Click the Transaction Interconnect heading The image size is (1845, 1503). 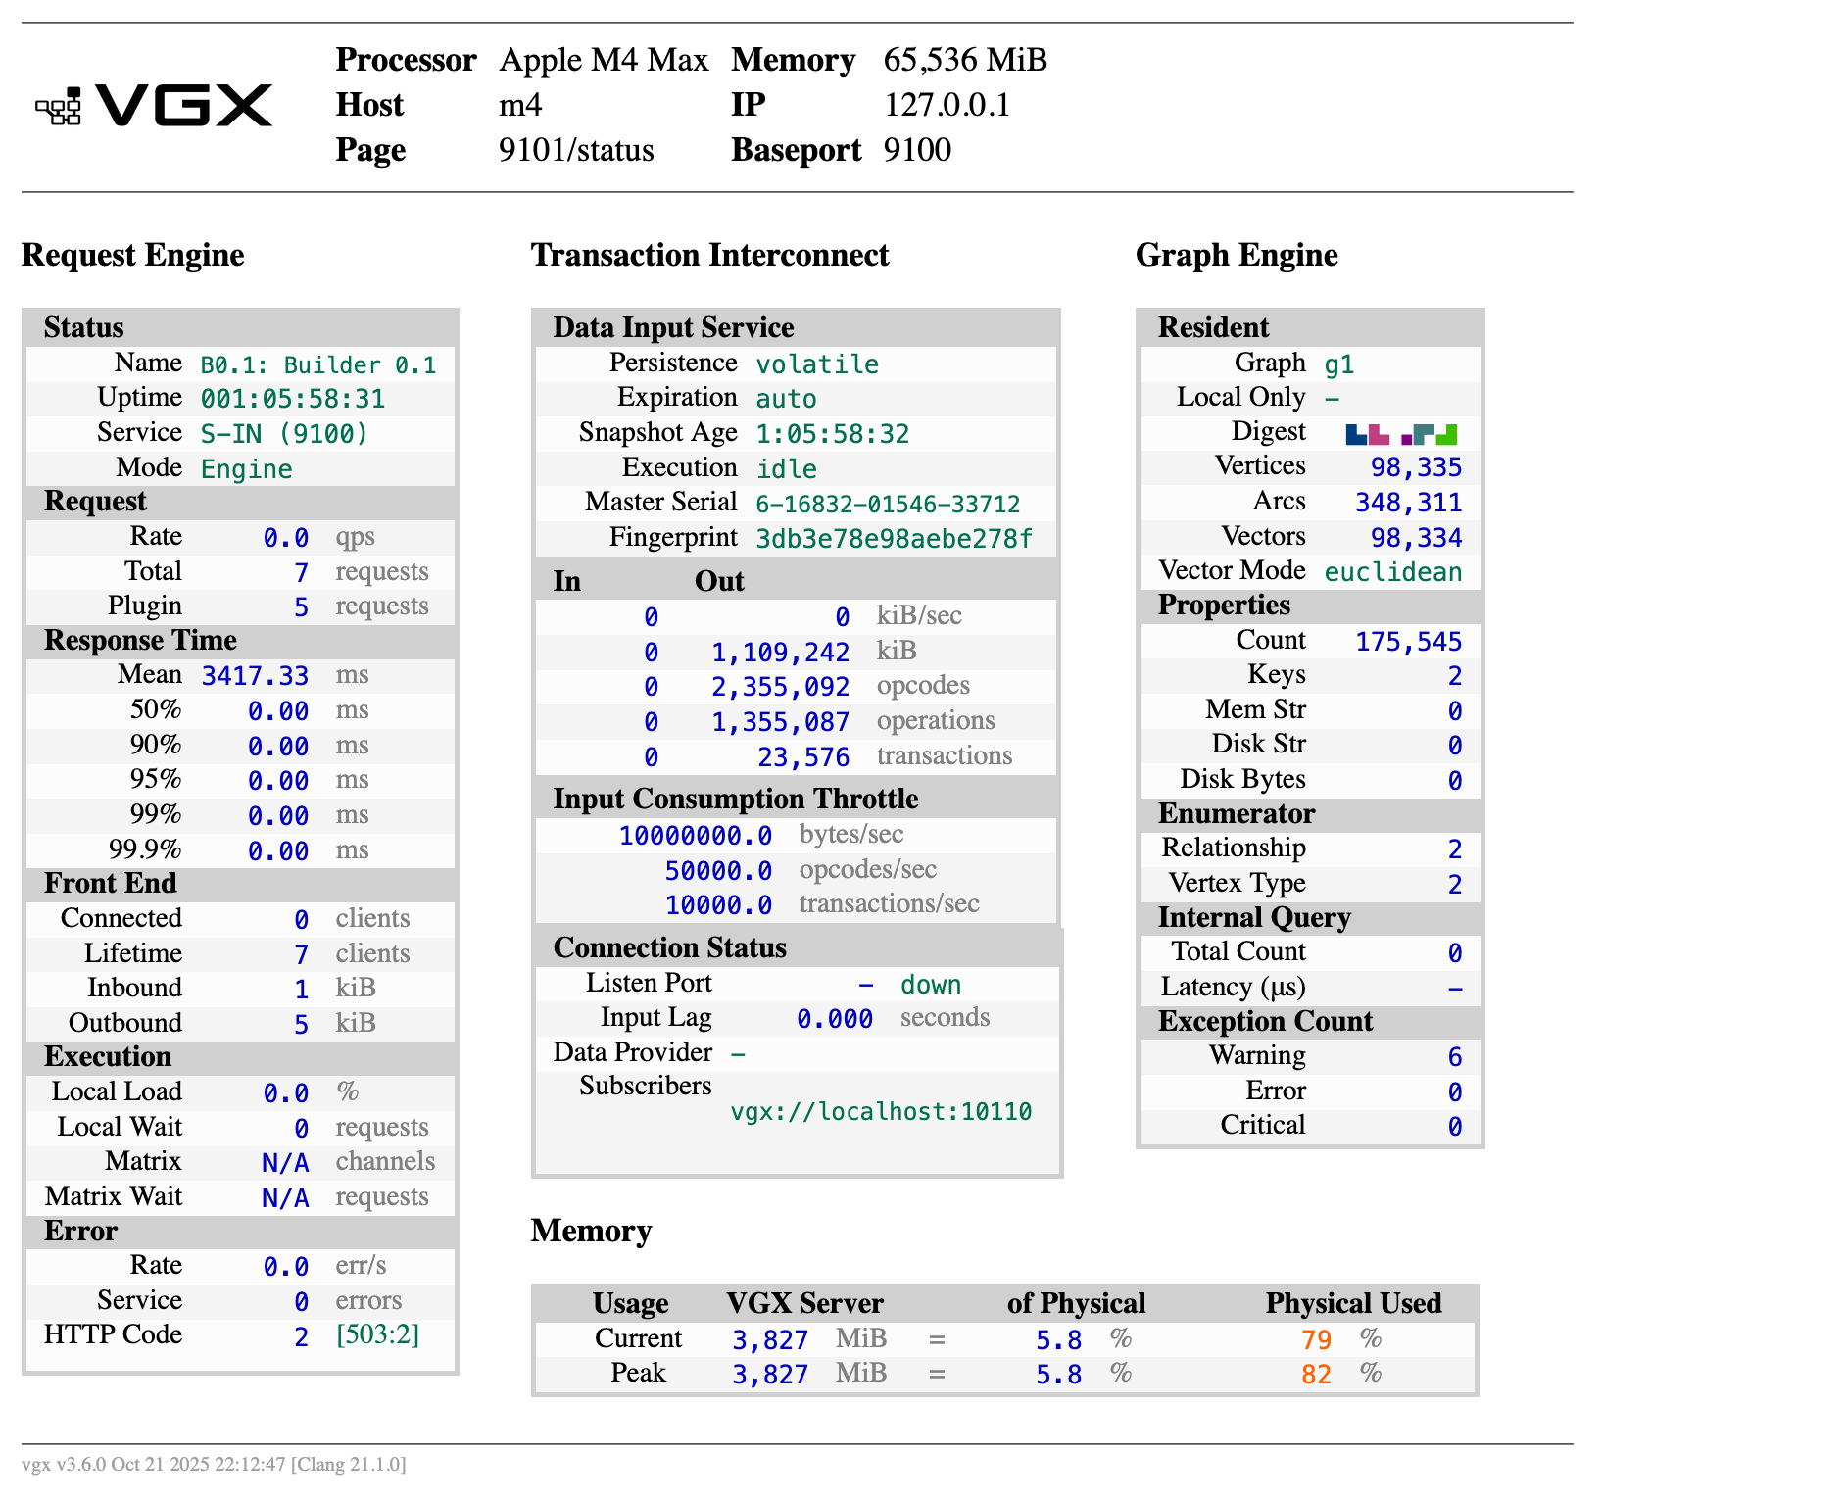709,255
